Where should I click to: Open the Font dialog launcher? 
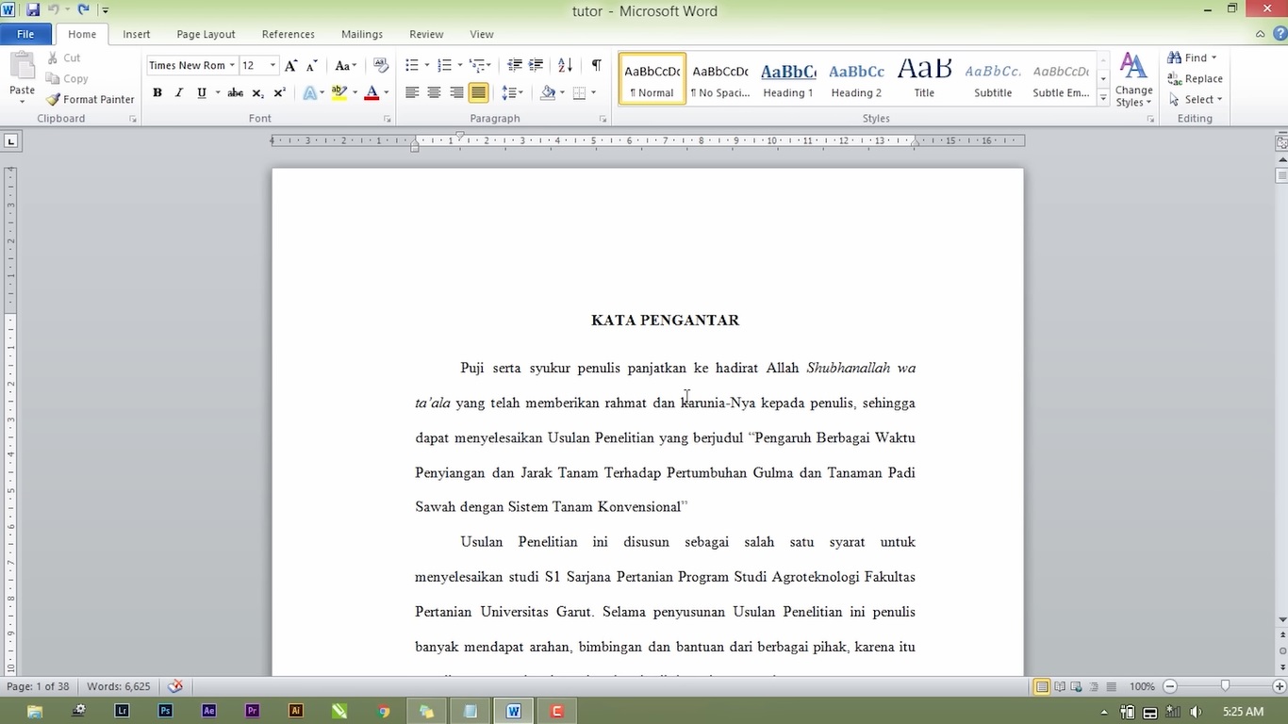[388, 119]
